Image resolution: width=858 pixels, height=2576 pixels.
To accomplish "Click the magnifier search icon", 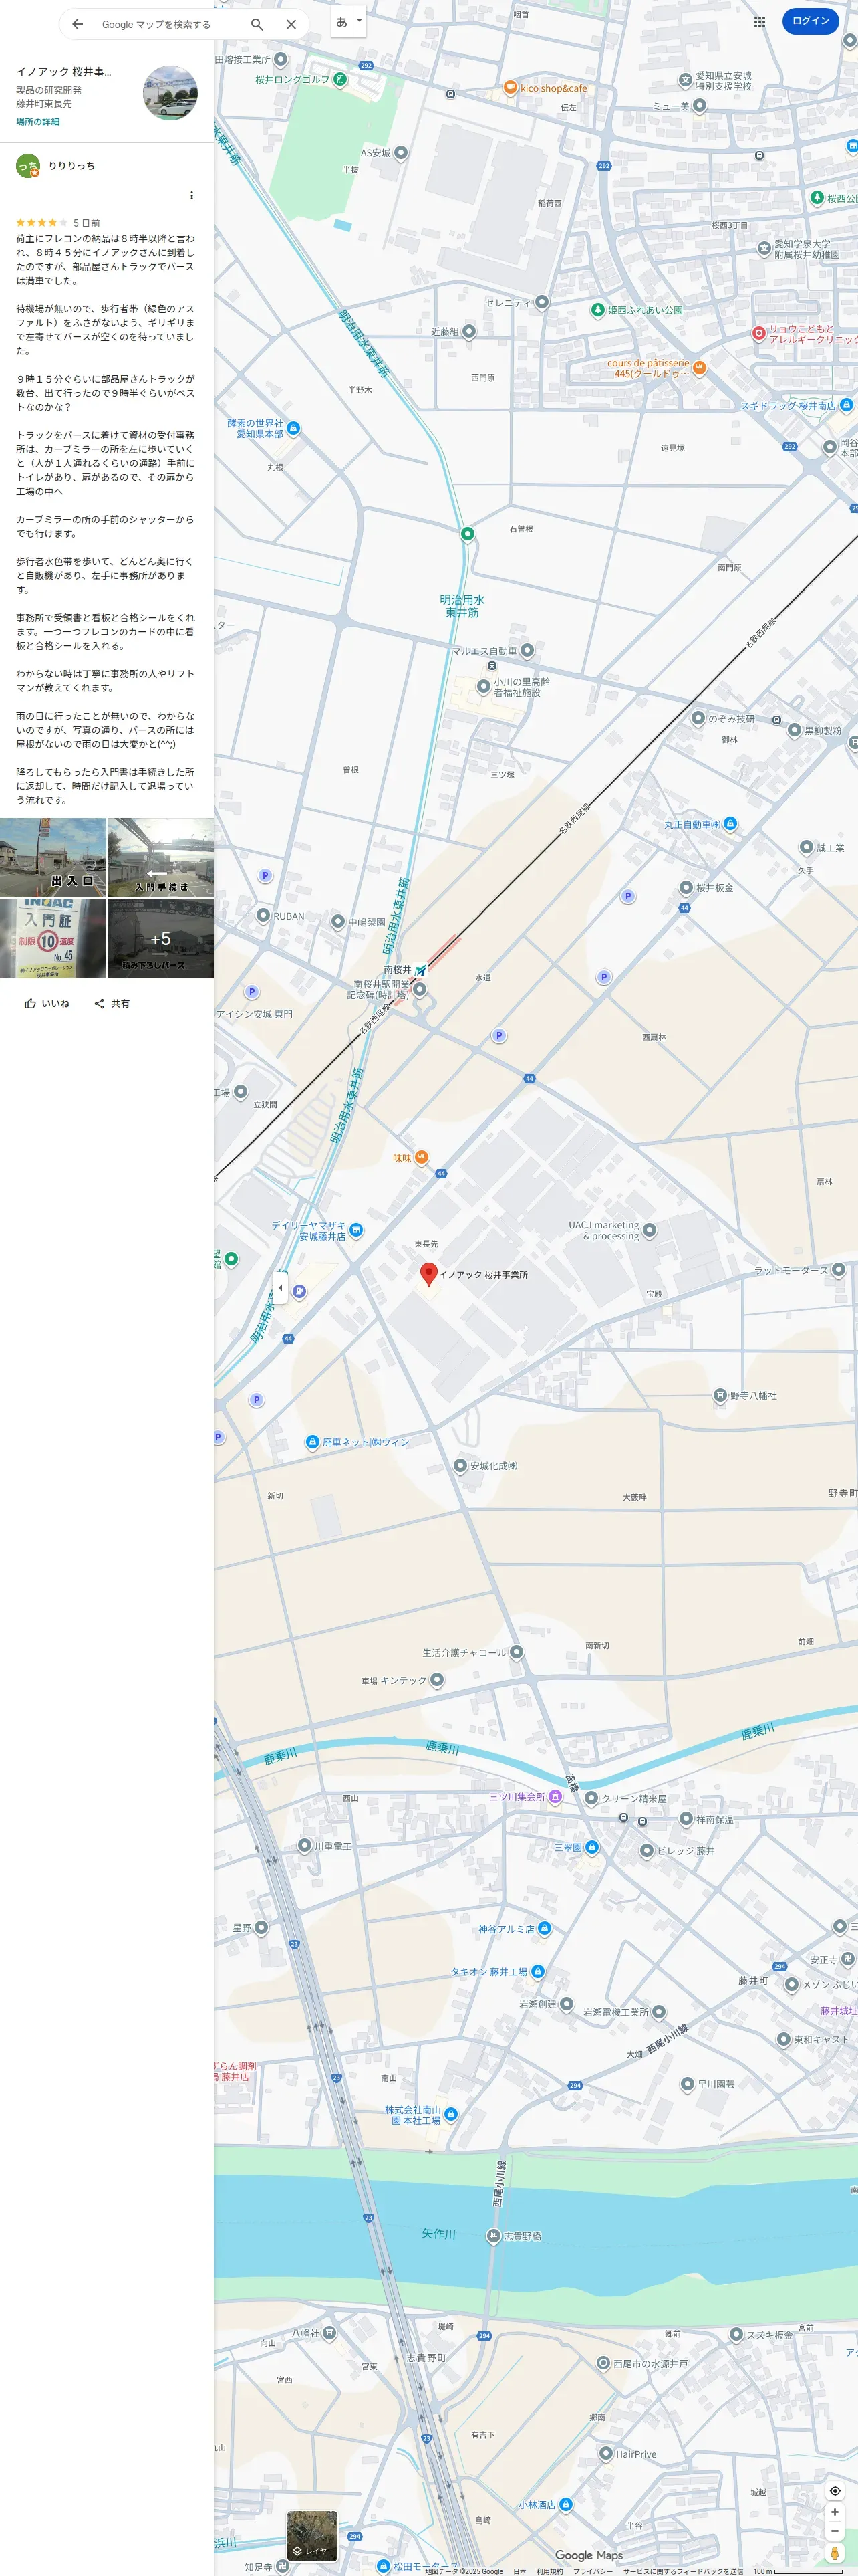I will click(x=257, y=24).
